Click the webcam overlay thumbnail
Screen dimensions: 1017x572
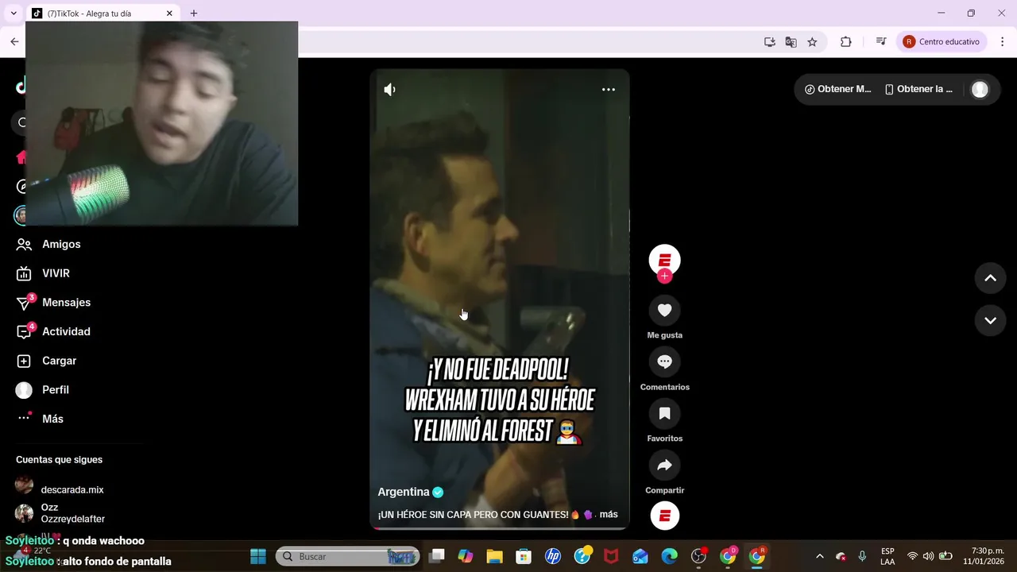pyautogui.click(x=161, y=123)
